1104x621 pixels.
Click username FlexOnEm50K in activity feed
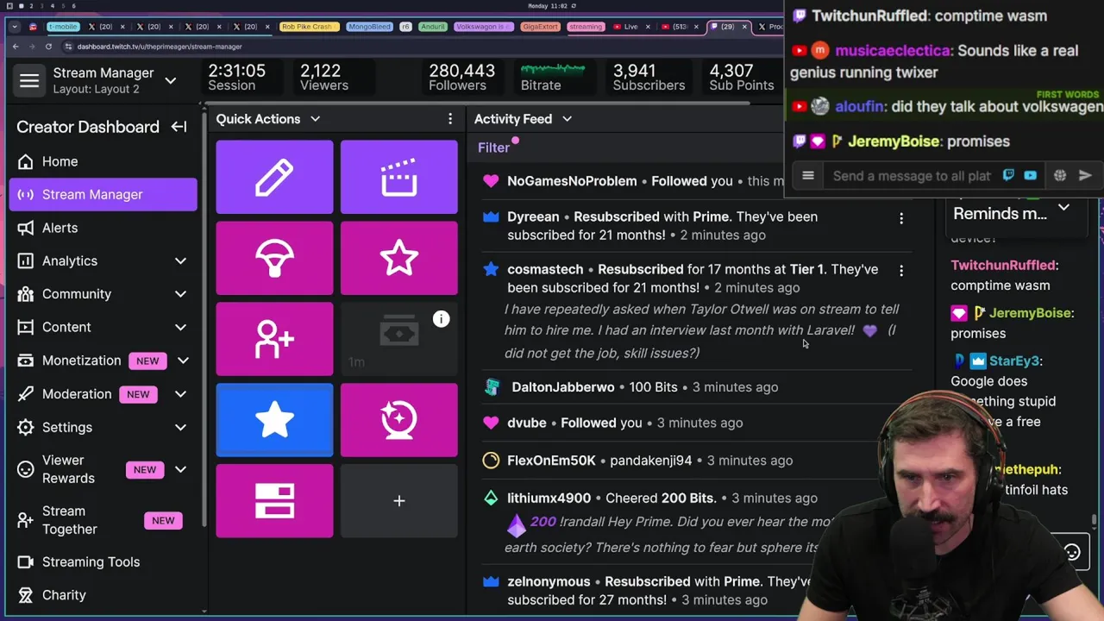(551, 461)
